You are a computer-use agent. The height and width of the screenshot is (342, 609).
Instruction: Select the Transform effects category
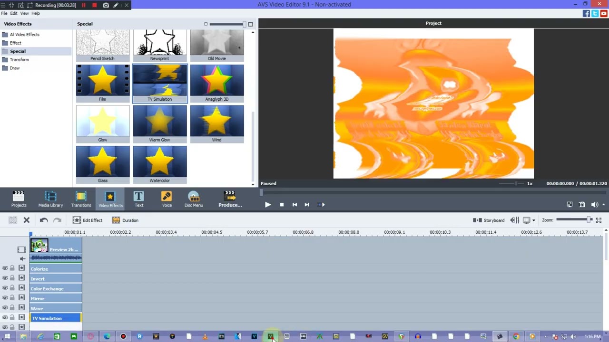tap(19, 60)
